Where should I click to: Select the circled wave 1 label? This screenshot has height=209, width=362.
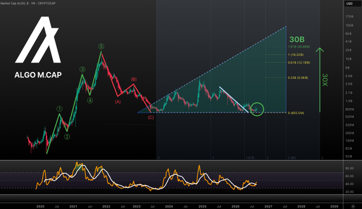pos(60,109)
